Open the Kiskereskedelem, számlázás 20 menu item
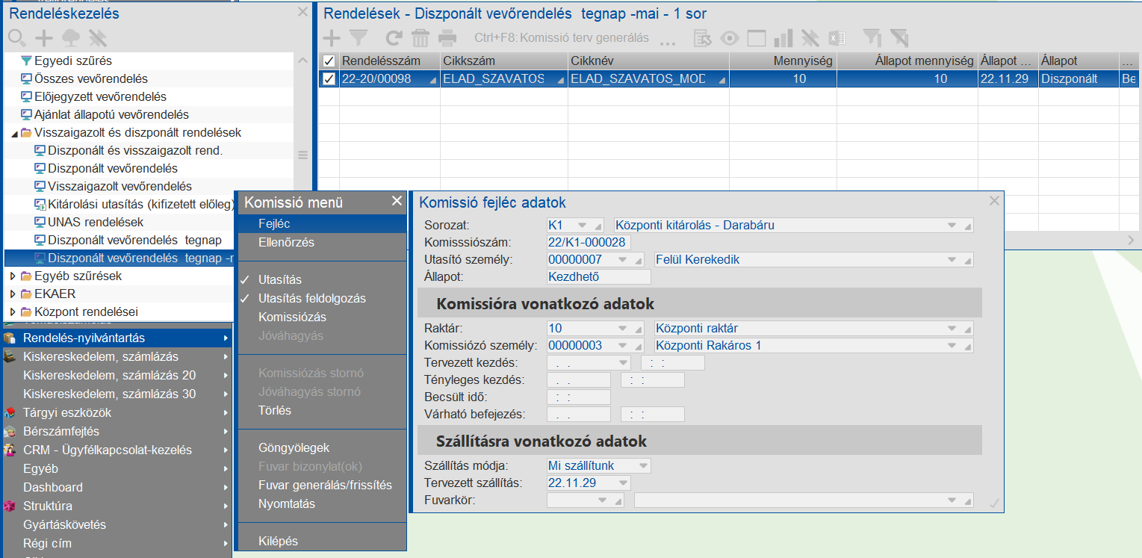This screenshot has height=558, width=1142. click(x=109, y=375)
